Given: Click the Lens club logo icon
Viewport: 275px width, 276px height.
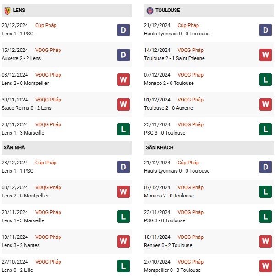Looking at the screenshot, I should click(7, 10).
